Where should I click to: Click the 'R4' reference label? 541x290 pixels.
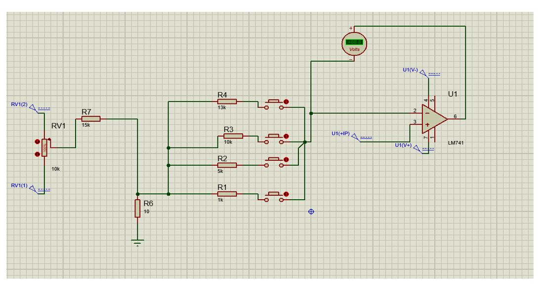pos(222,95)
